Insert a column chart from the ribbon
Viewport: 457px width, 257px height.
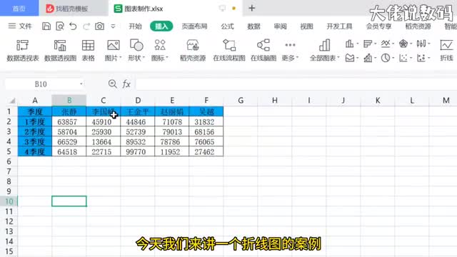point(349,44)
